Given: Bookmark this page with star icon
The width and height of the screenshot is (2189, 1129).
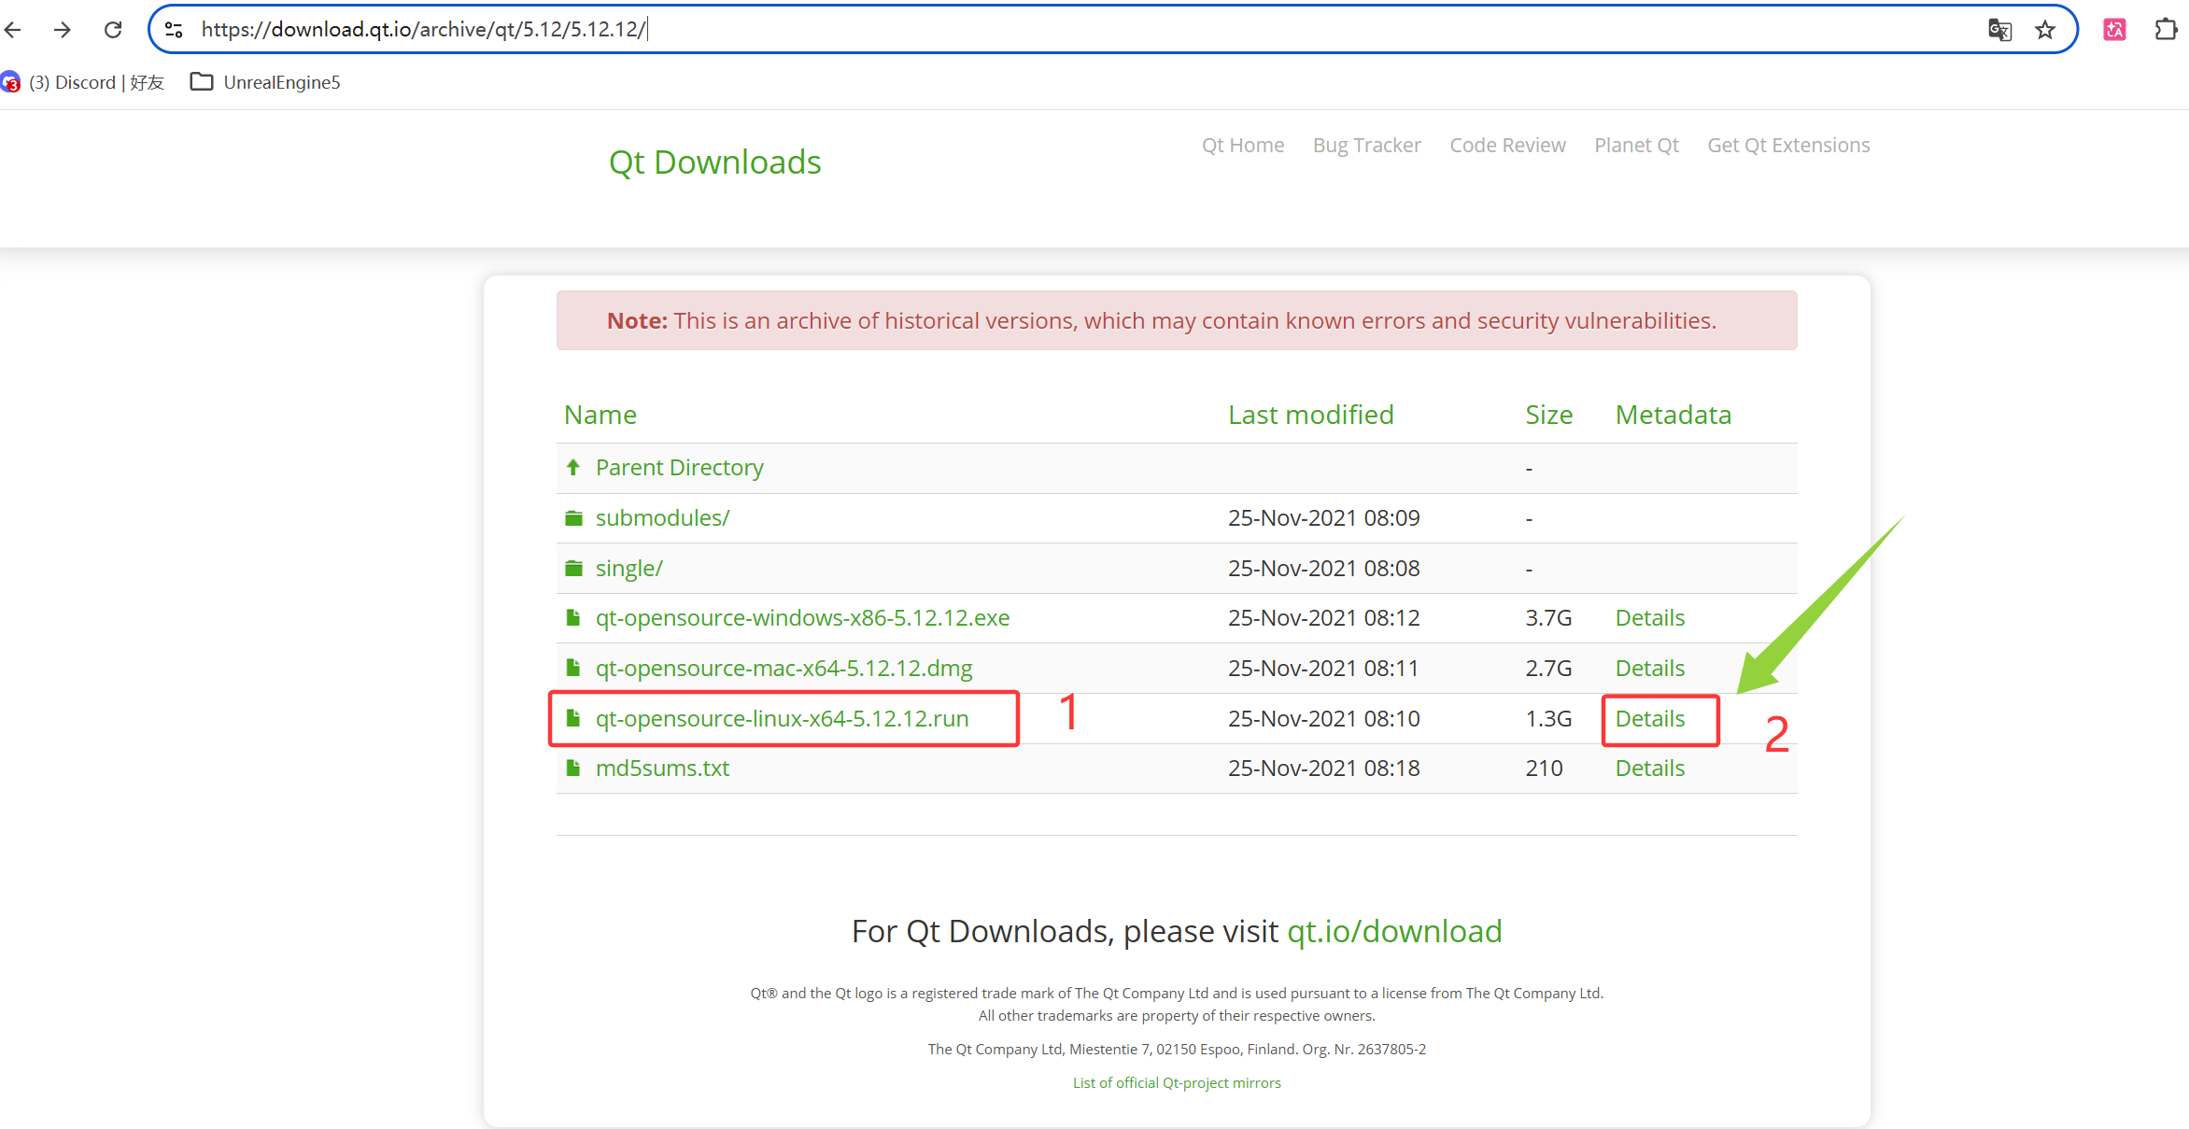Looking at the screenshot, I should tap(2045, 30).
